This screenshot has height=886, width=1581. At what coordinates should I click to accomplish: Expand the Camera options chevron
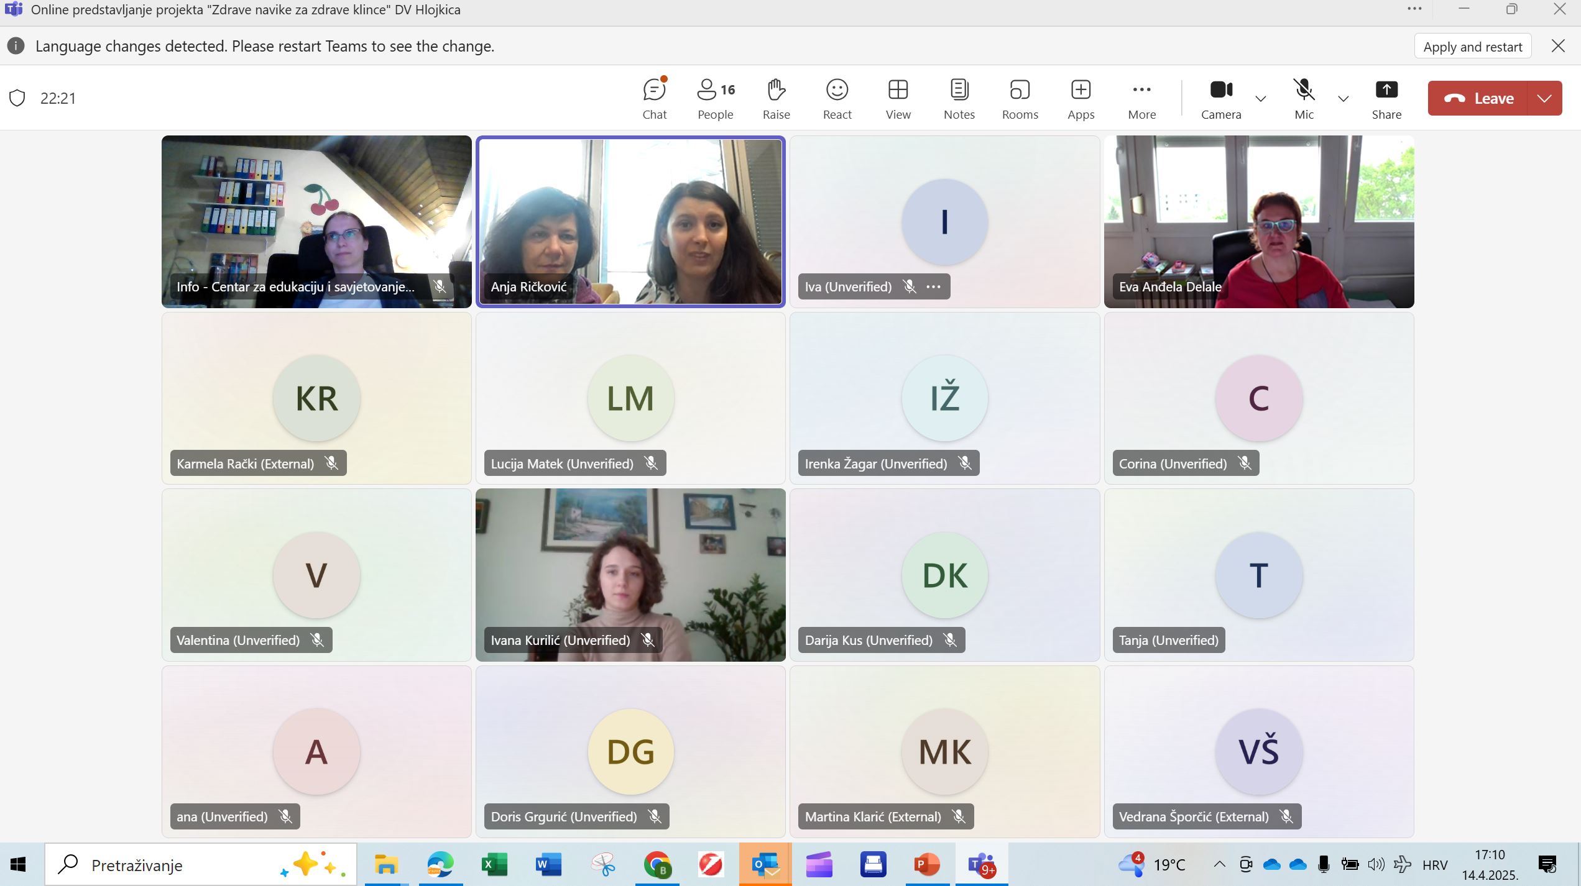tap(1261, 99)
